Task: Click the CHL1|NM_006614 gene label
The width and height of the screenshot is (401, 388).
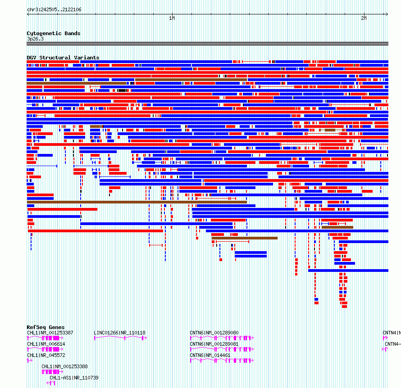Action: click(x=46, y=344)
